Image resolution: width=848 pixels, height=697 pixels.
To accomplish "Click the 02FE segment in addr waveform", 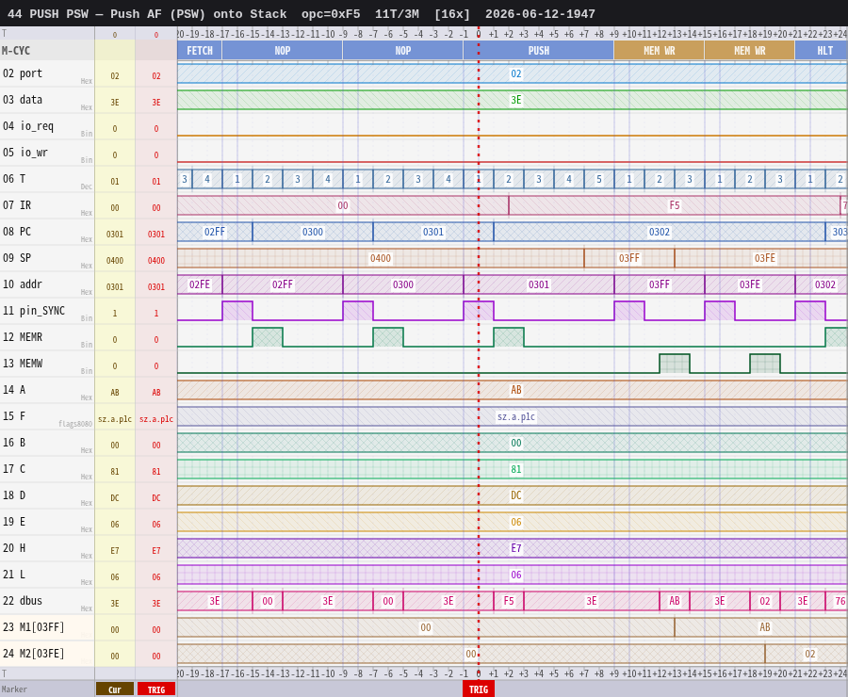I will click(x=200, y=285).
